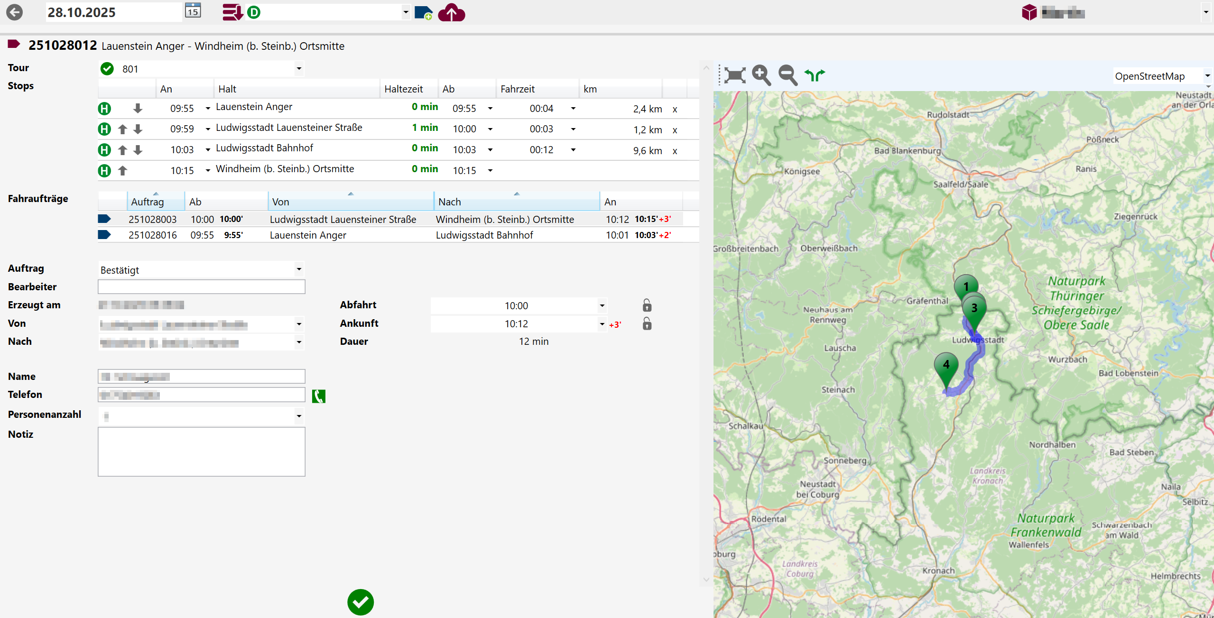The height and width of the screenshot is (618, 1214).
Task: Move Ludwigsstadt Bahnhof stop up
Action: point(122,150)
